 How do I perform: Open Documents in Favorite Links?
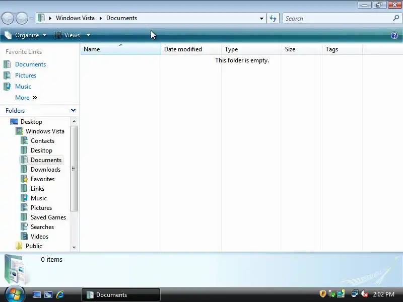30,64
